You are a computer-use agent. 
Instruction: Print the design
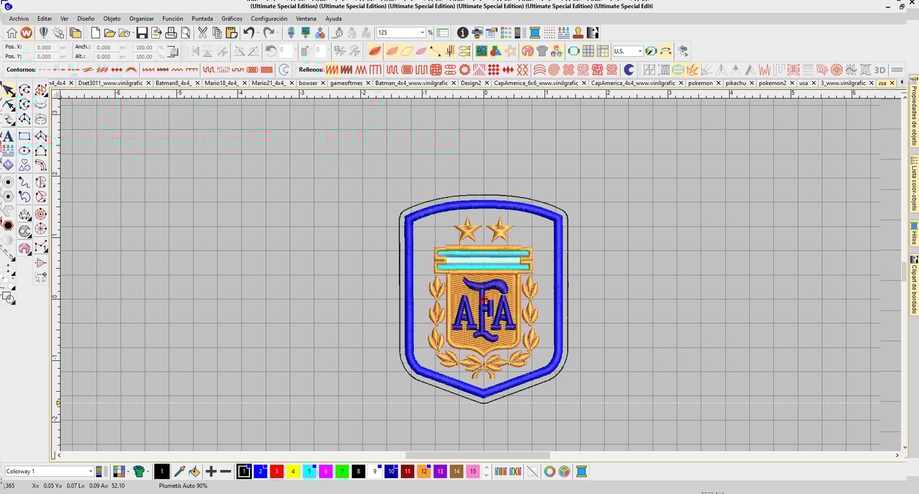[x=171, y=32]
